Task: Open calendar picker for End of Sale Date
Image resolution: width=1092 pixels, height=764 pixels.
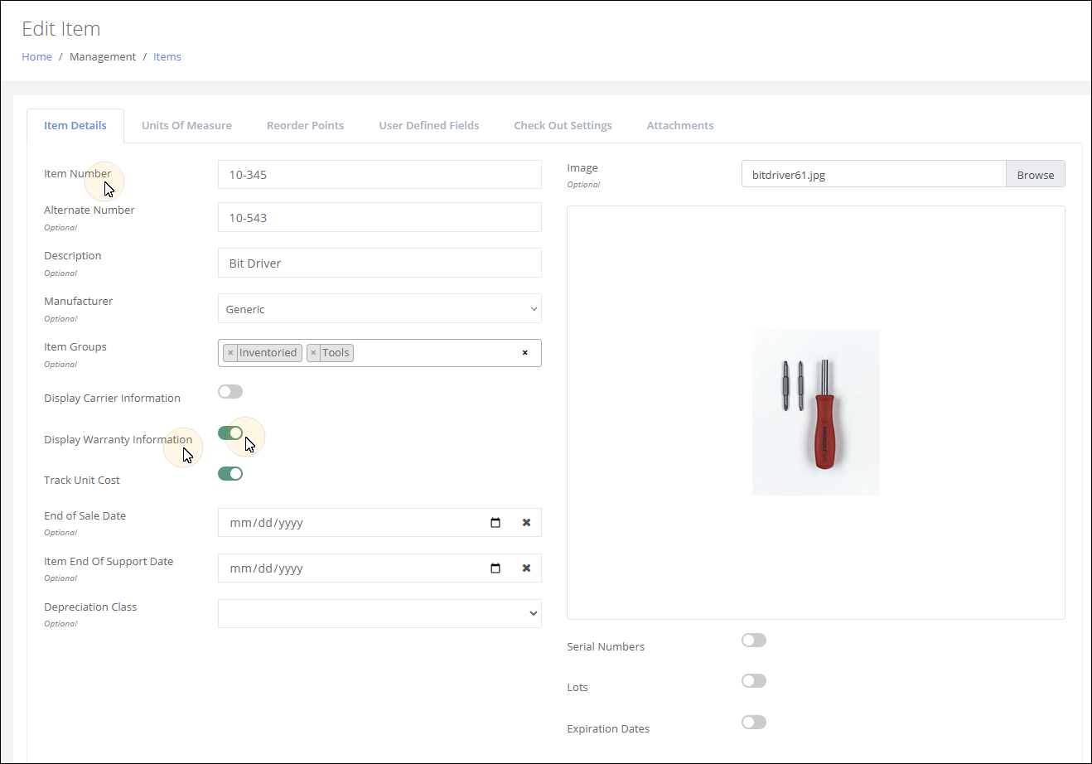Action: (495, 523)
